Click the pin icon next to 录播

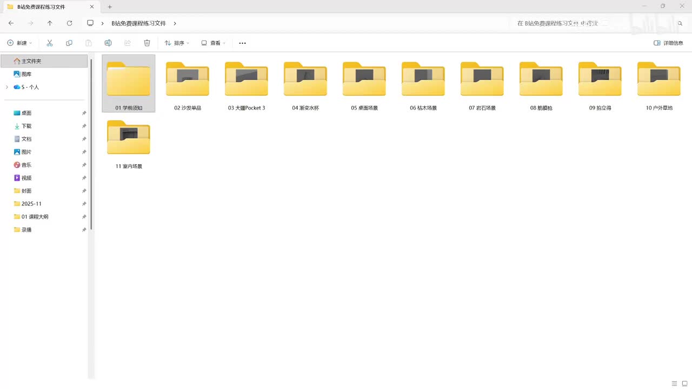pyautogui.click(x=84, y=230)
